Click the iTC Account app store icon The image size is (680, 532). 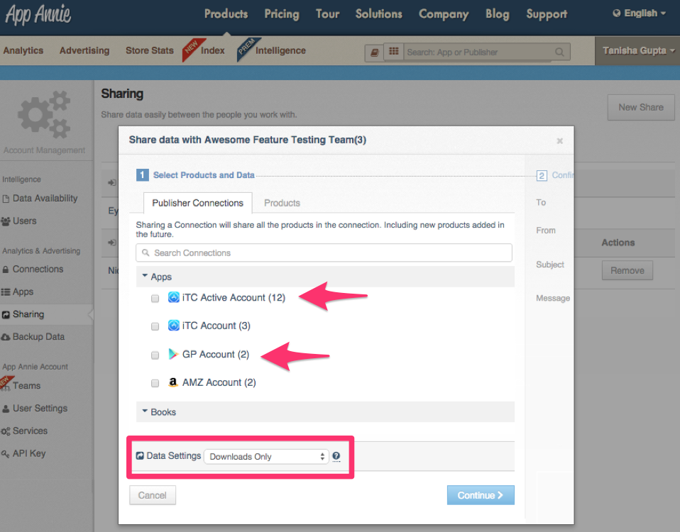tap(173, 326)
